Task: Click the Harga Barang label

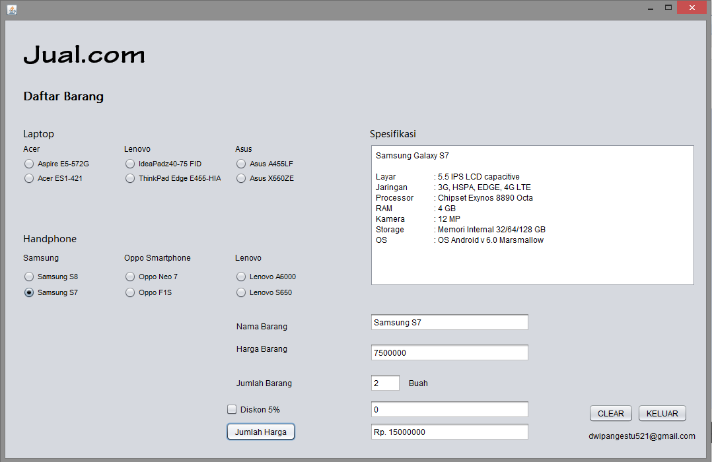Action: coord(262,349)
